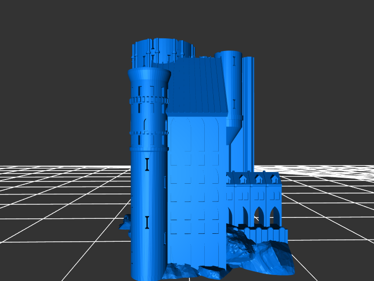Click the rightmost dormer on the side wing
The width and height of the screenshot is (374, 281).
pyautogui.click(x=273, y=178)
